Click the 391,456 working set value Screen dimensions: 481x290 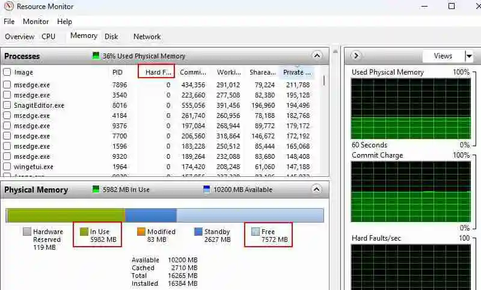228,105
